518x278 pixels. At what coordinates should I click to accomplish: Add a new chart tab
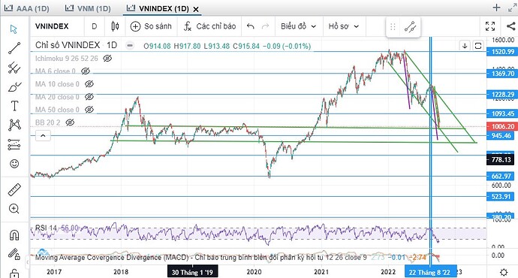click(496, 8)
